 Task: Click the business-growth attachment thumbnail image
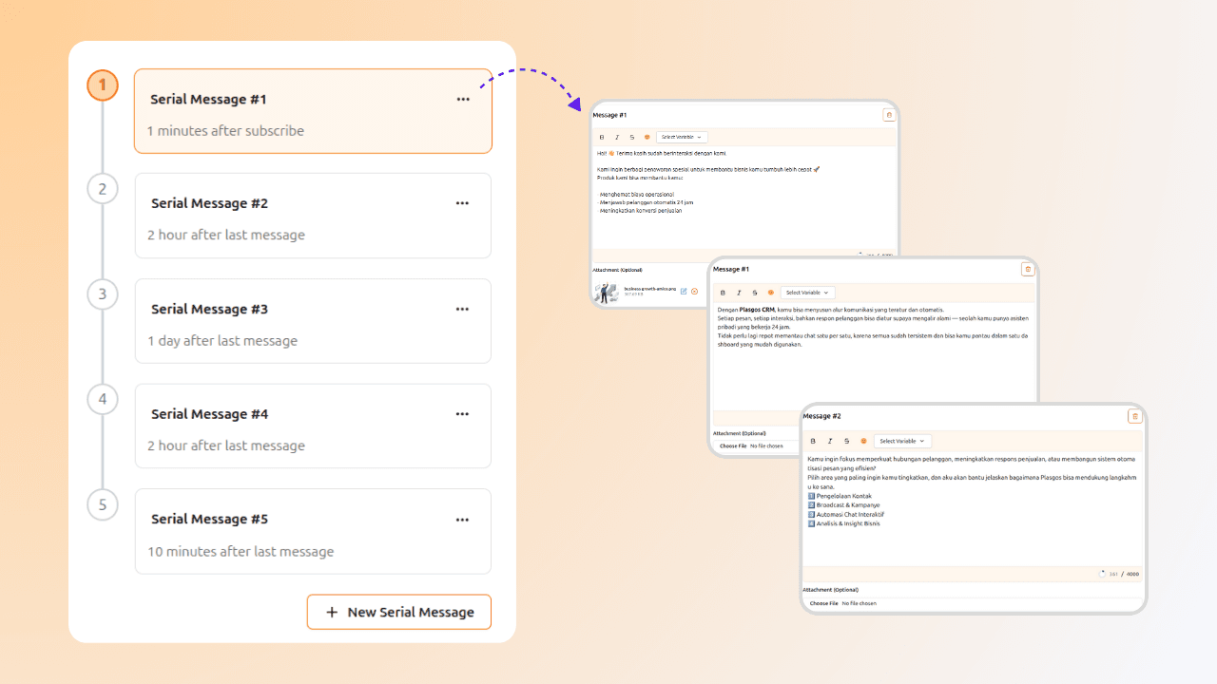[x=606, y=293]
